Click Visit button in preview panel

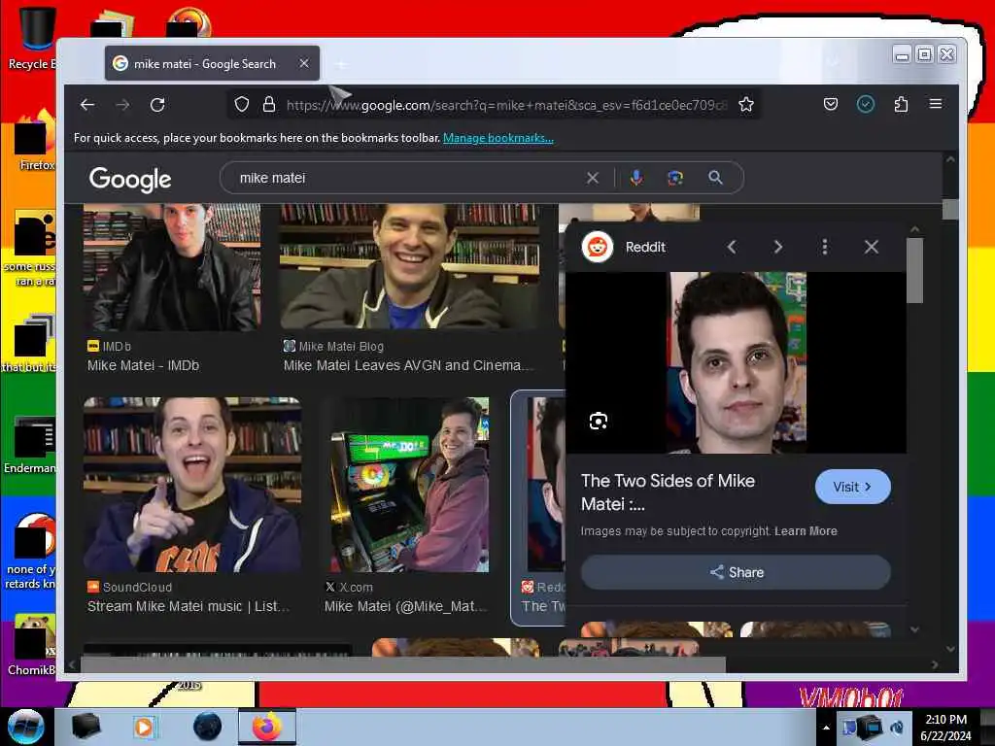[x=853, y=487]
